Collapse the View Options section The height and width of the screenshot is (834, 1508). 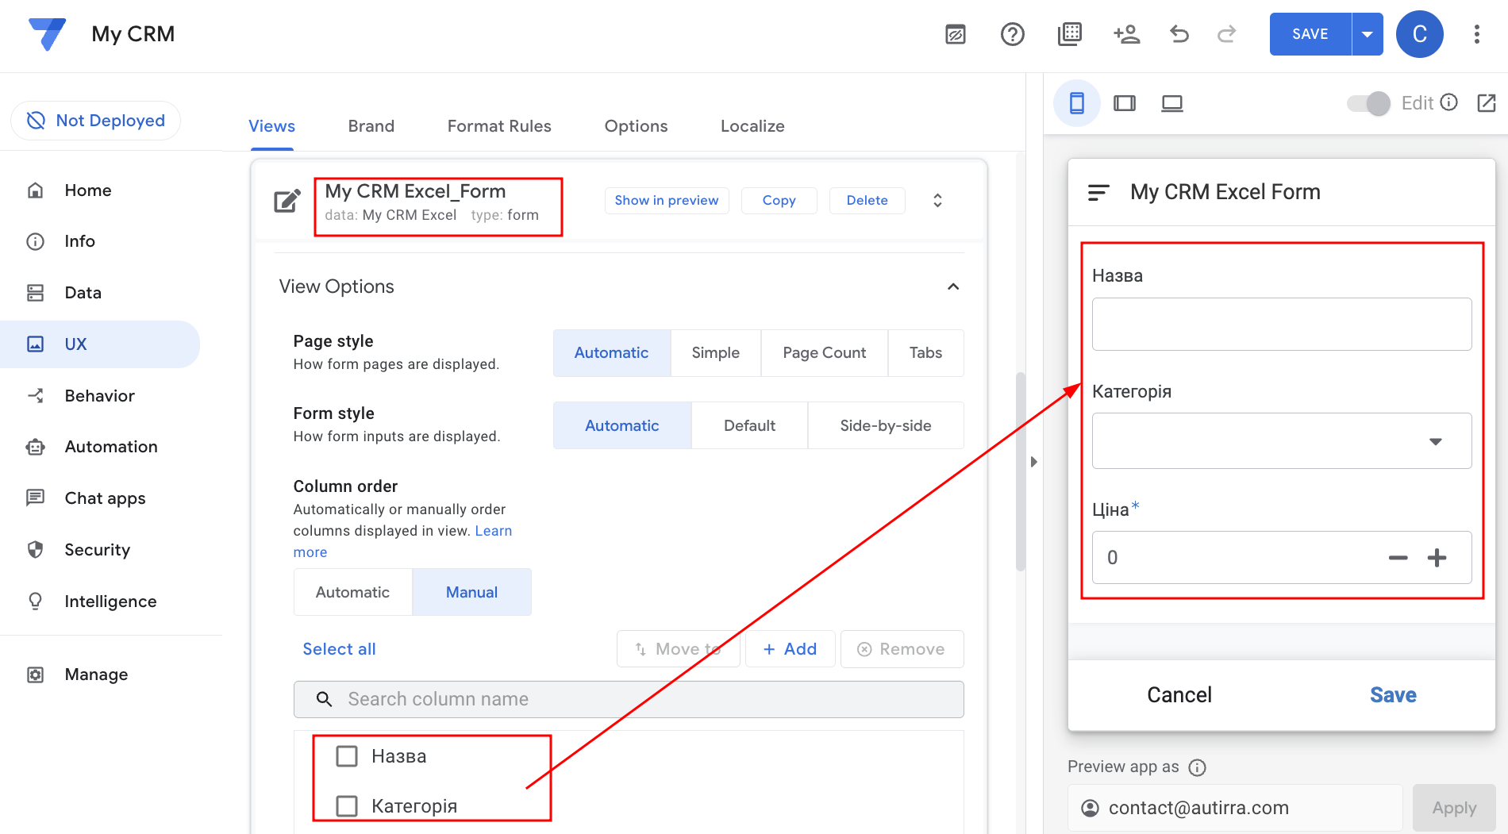click(953, 286)
